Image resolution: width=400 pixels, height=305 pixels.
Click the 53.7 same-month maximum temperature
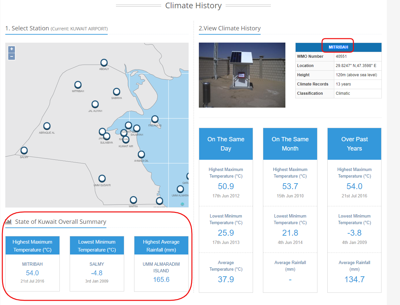click(x=290, y=186)
